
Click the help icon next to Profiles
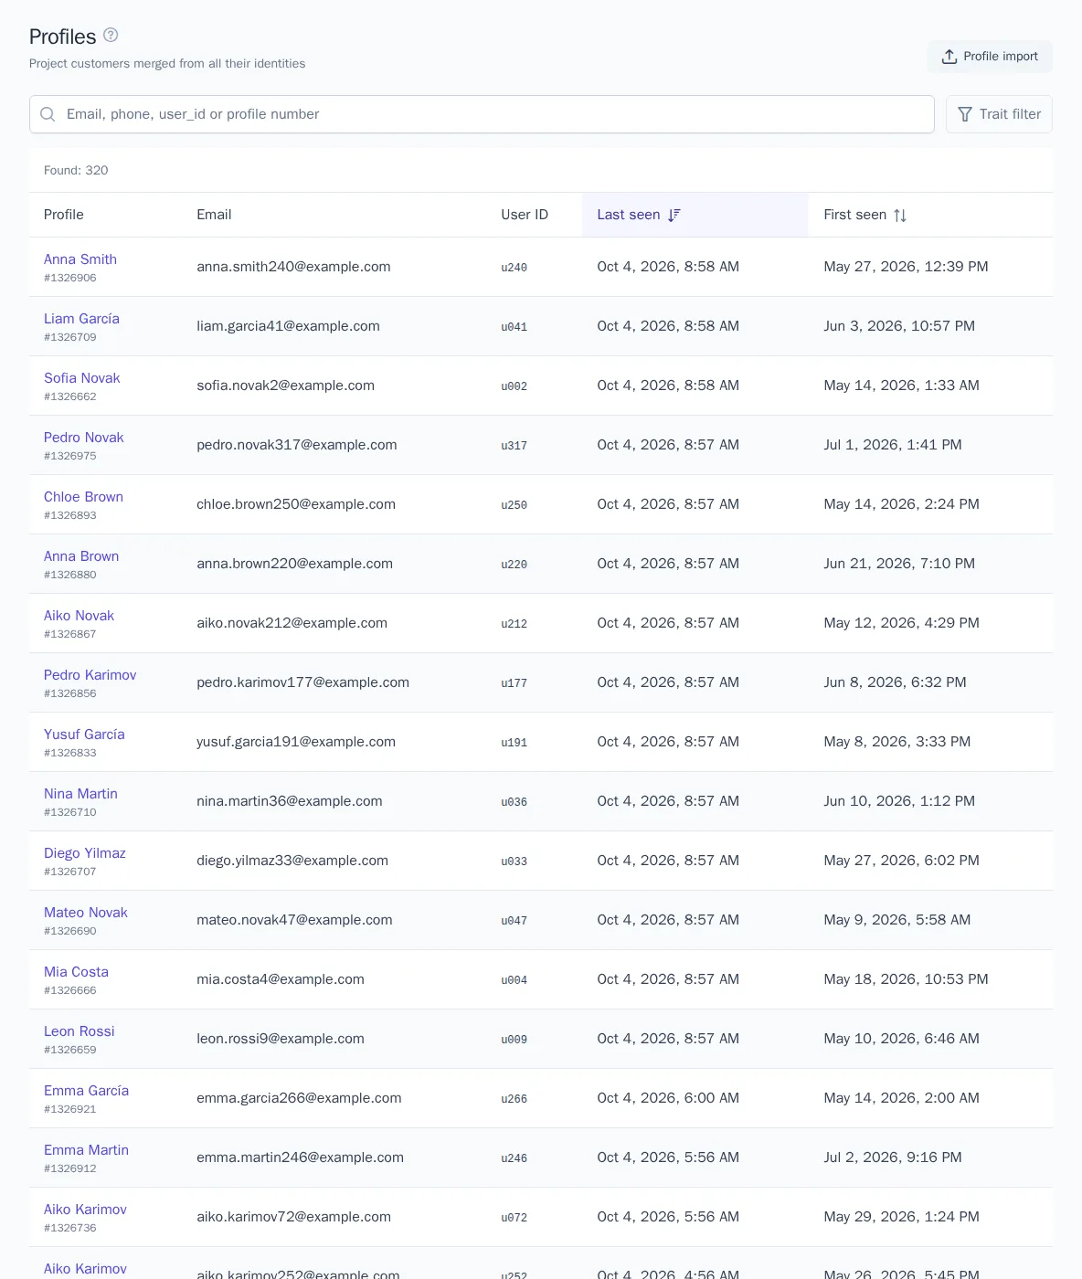pyautogui.click(x=111, y=35)
